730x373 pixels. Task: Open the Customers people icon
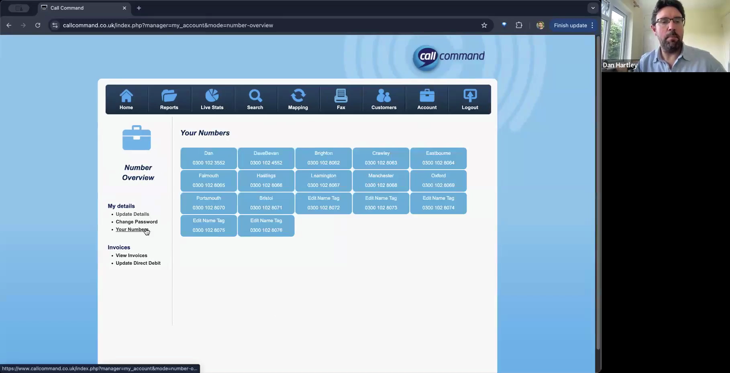click(x=384, y=99)
